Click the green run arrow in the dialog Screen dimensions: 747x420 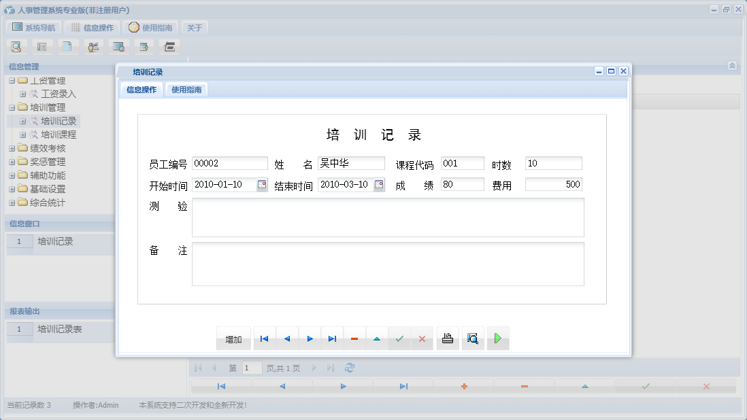click(497, 338)
